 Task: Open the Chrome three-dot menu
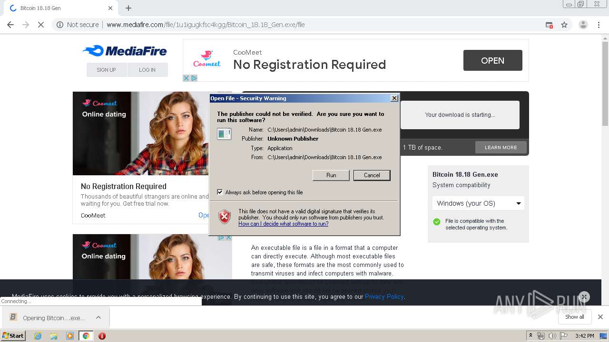tap(599, 25)
